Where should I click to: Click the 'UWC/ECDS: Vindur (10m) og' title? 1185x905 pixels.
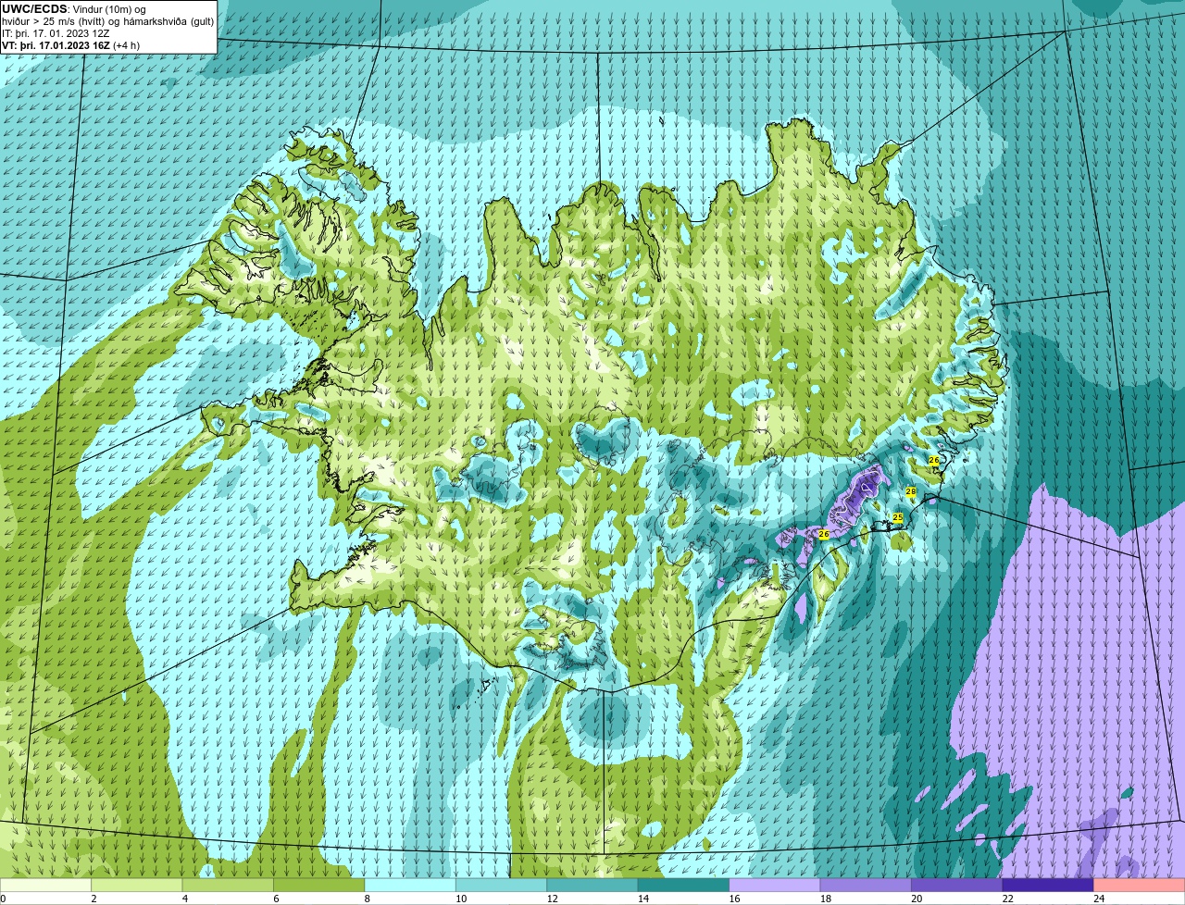(74, 9)
